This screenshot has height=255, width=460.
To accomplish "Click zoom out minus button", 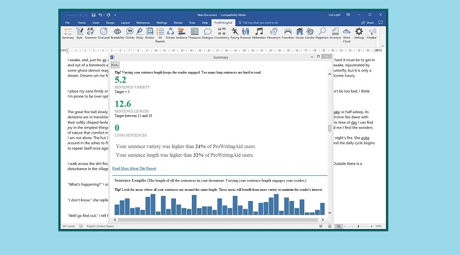I will (x=345, y=226).
